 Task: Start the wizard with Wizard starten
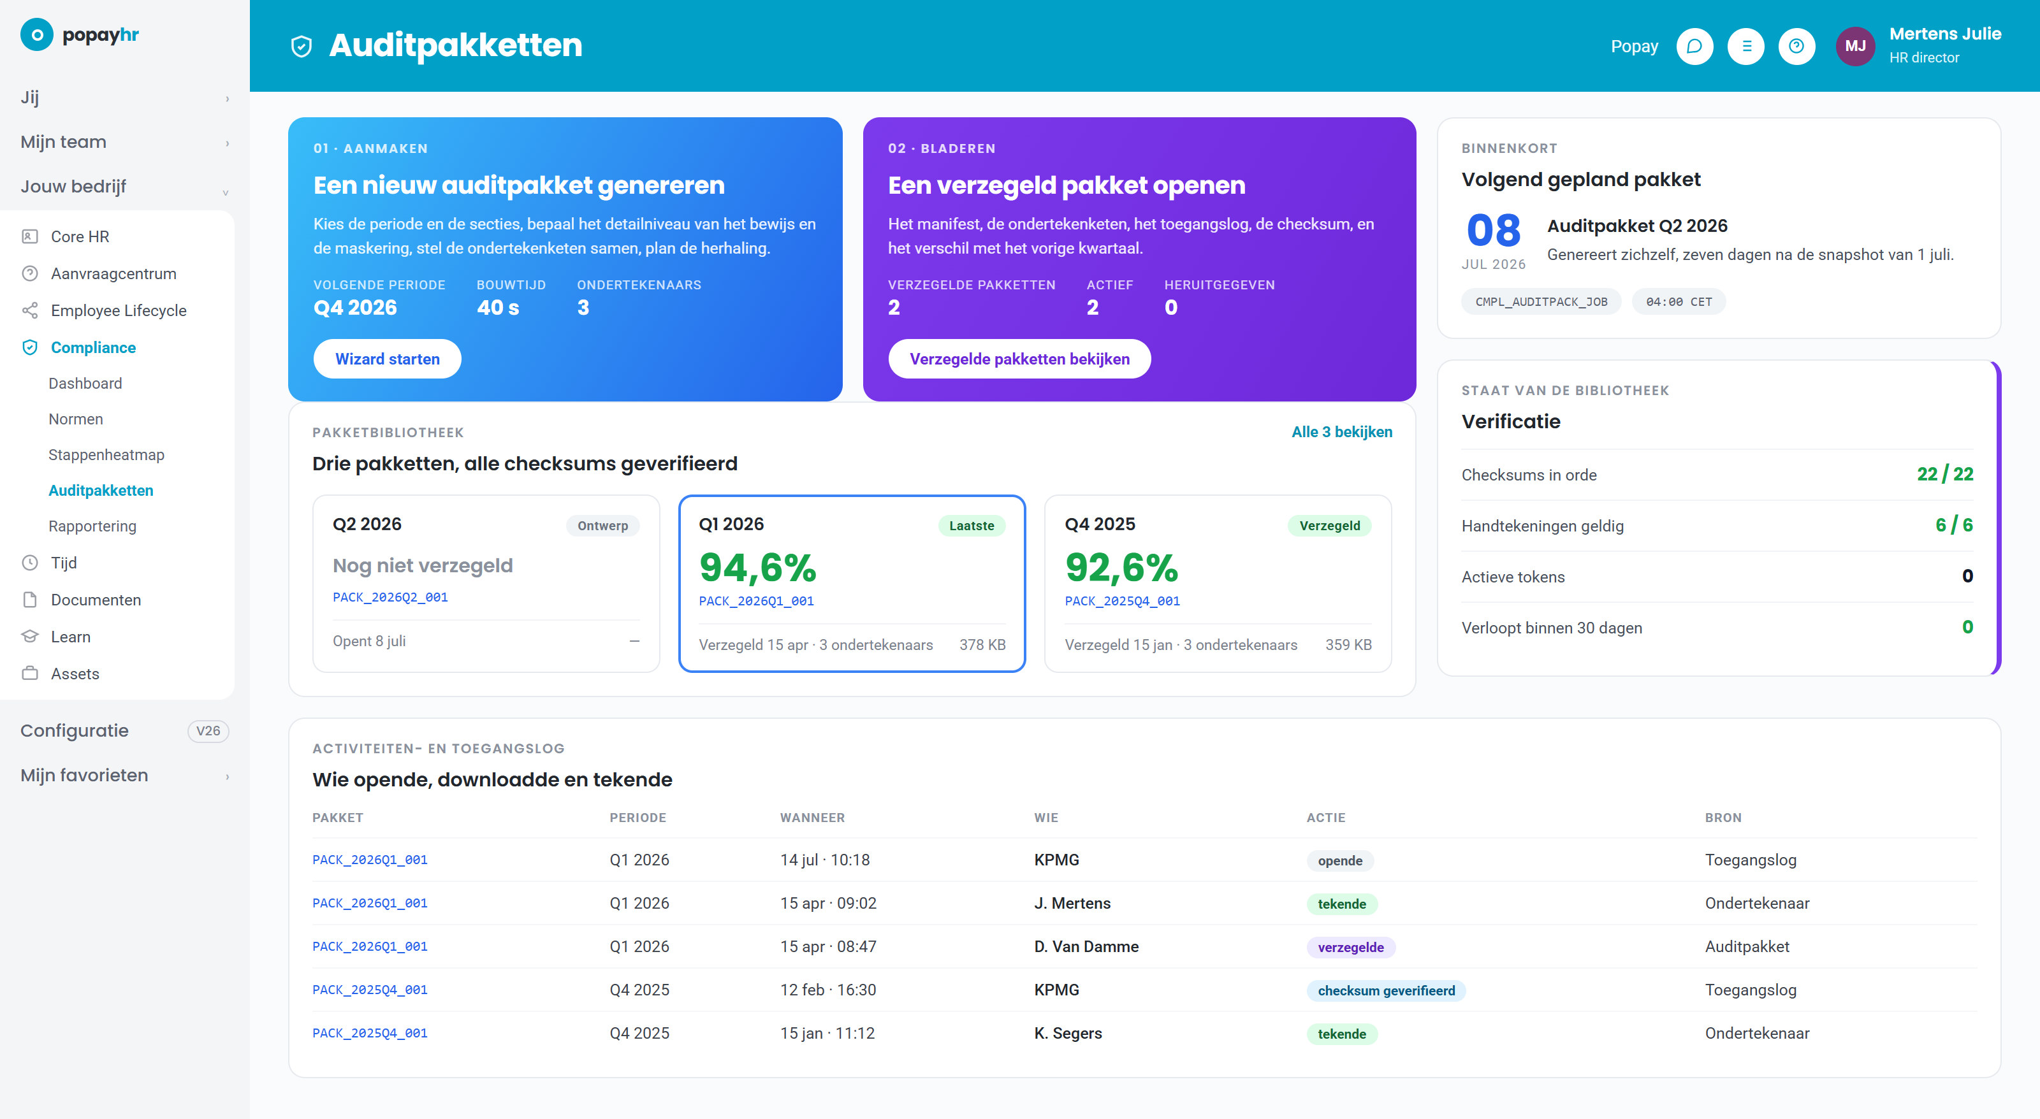[x=387, y=359]
